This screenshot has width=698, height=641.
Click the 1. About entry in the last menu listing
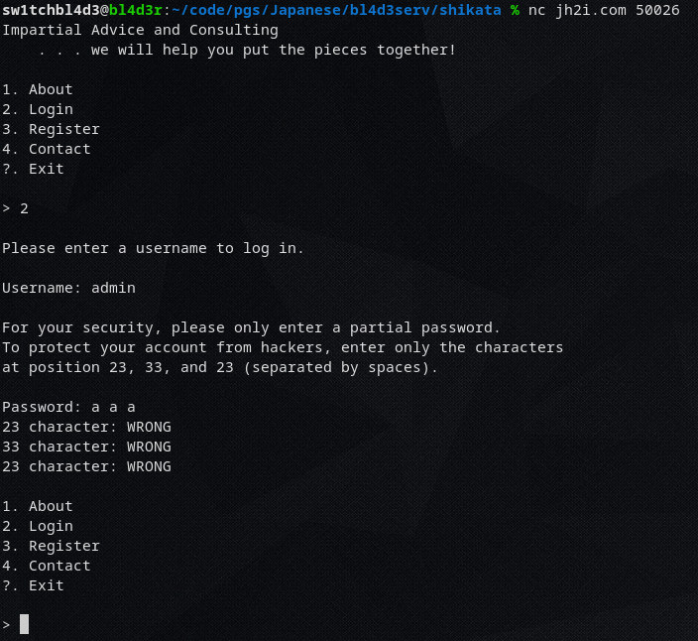pos(38,506)
